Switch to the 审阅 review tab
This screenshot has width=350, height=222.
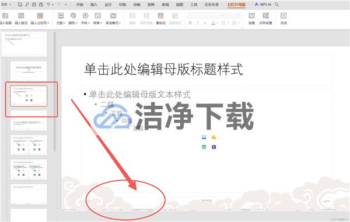coord(166,5)
